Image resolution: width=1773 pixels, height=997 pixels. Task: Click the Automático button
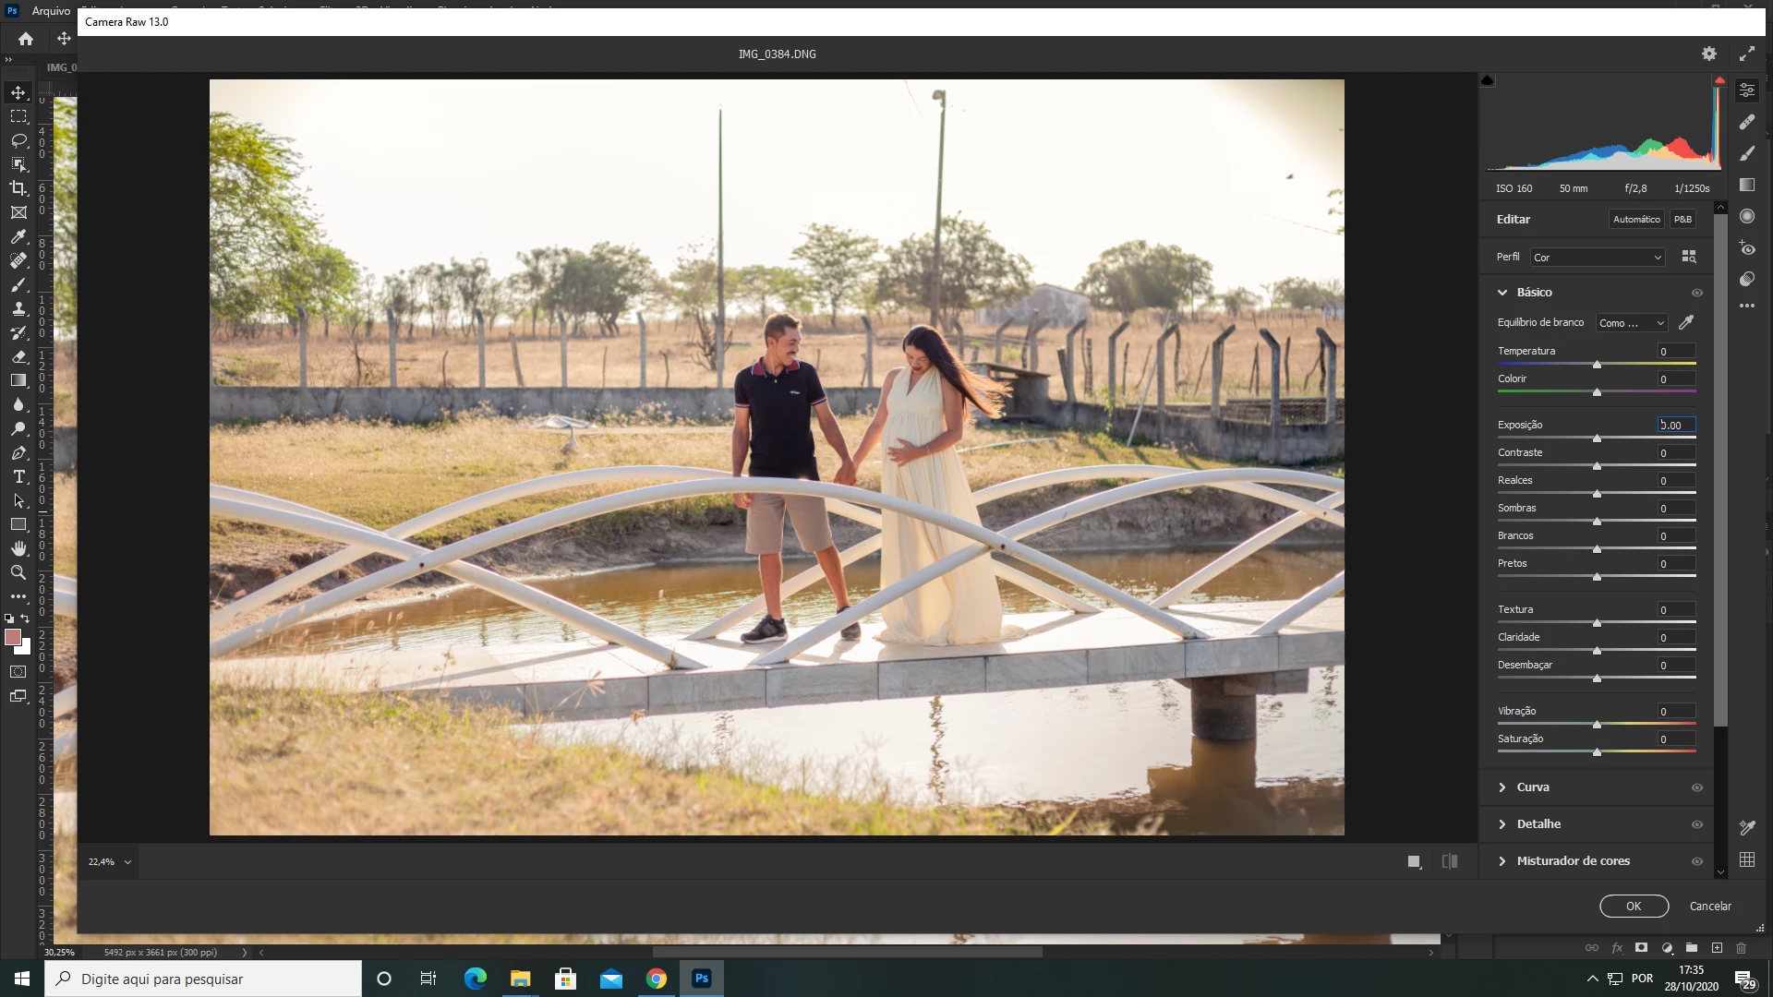click(x=1636, y=220)
